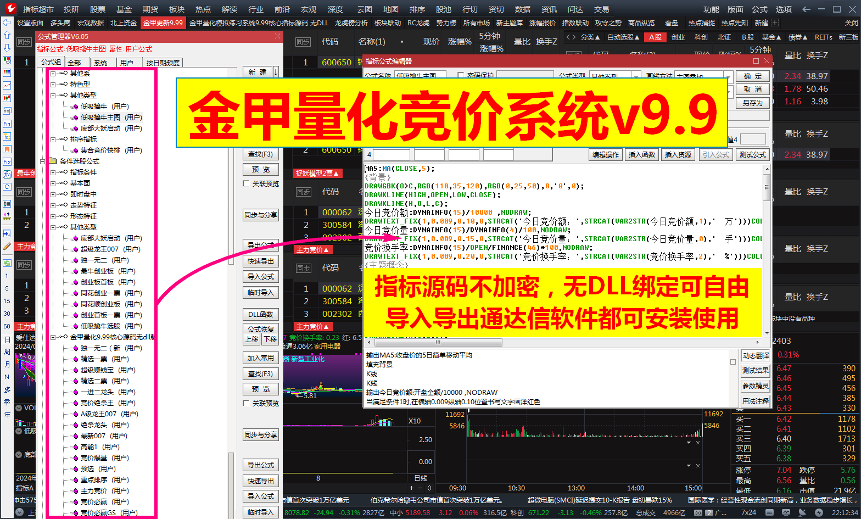Toggle the lower 关联预览 checkbox

click(x=246, y=403)
